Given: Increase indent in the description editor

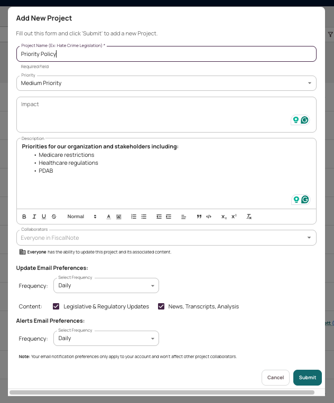Looking at the screenshot, I should pyautogui.click(x=169, y=217).
